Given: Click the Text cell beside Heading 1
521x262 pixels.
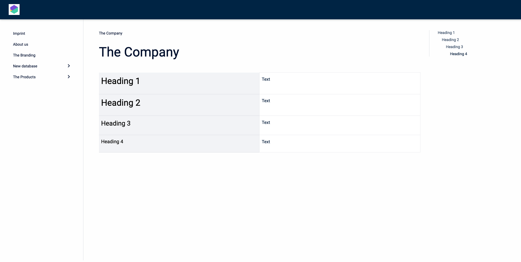Looking at the screenshot, I should [x=266, y=79].
